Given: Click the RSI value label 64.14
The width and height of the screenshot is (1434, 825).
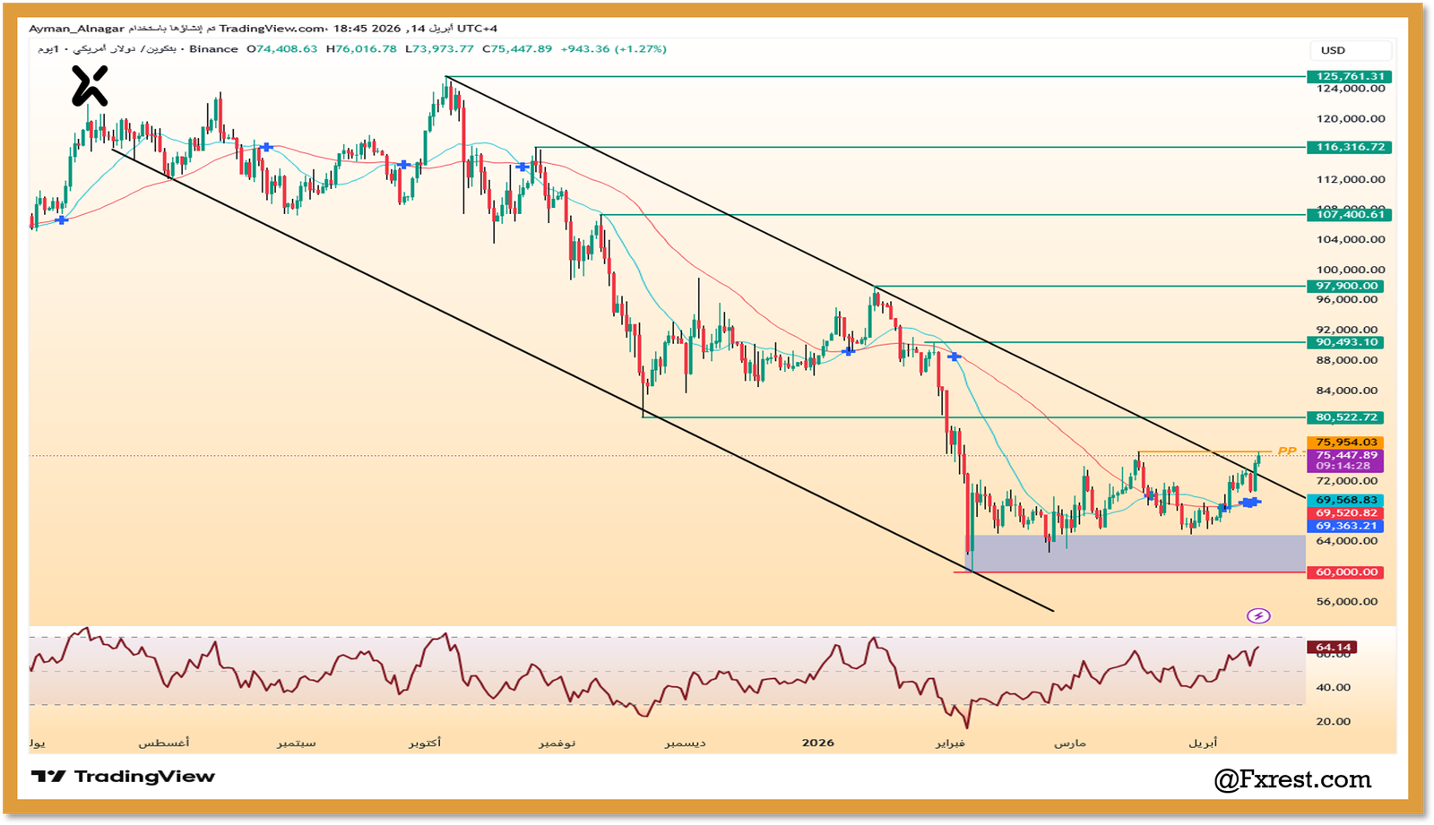Looking at the screenshot, I should (1333, 647).
